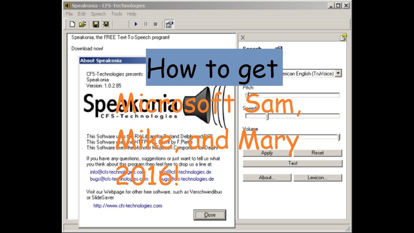Click the Pitch slider track
This screenshot has width=414, height=233.
tap(292, 95)
